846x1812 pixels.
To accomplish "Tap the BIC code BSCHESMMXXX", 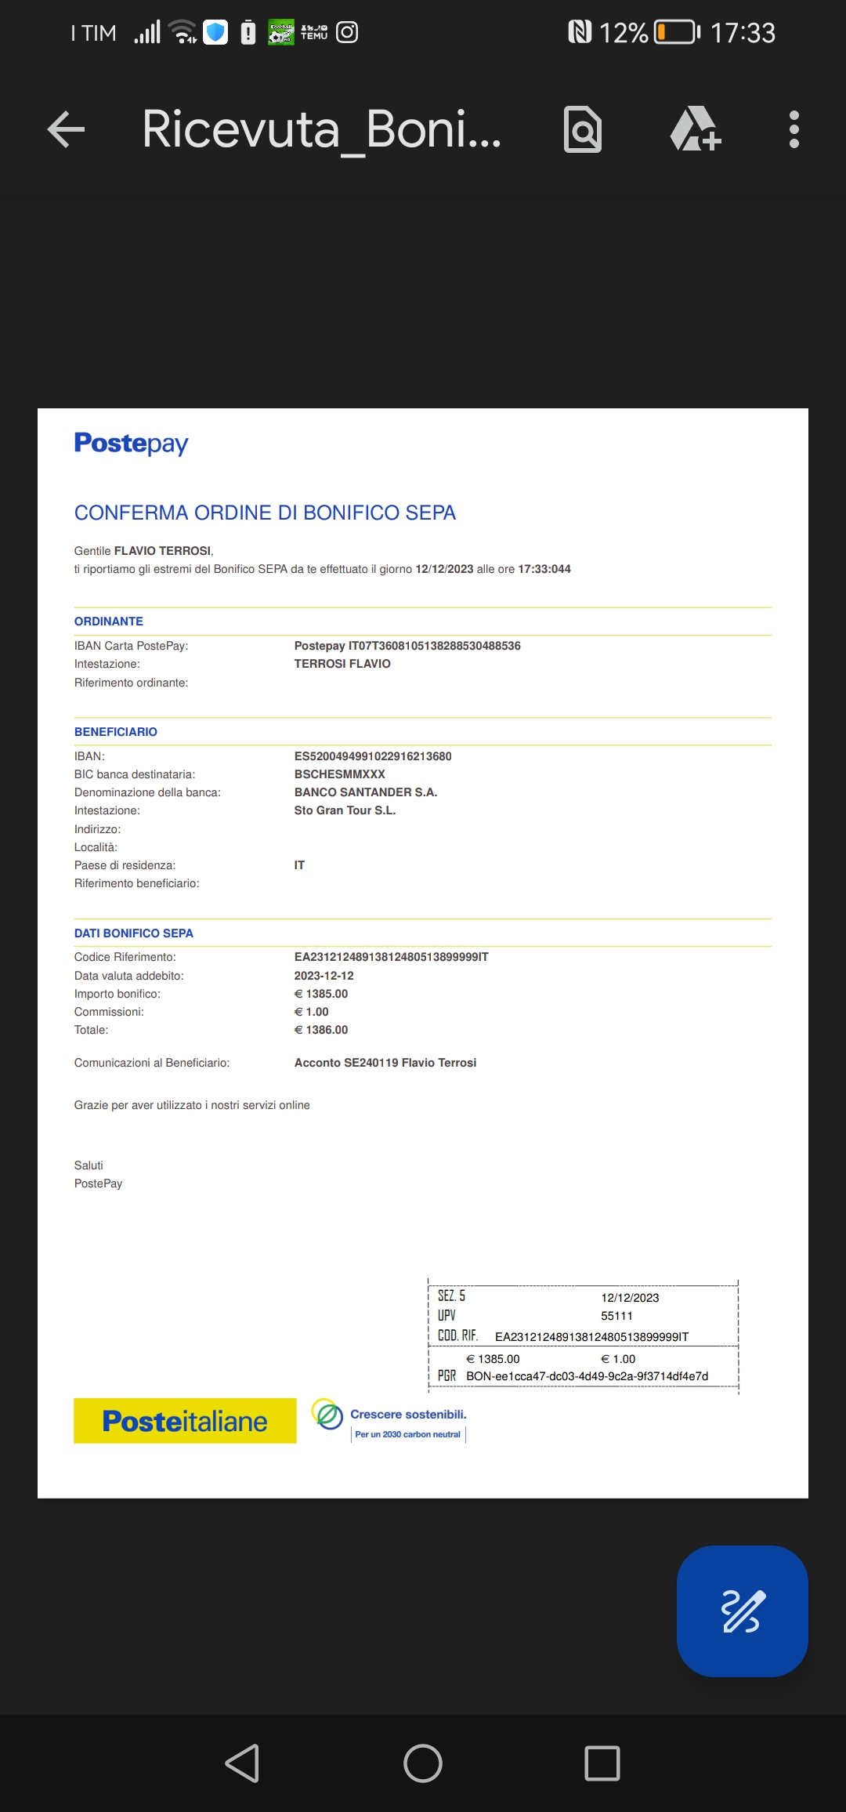I will pos(340,774).
